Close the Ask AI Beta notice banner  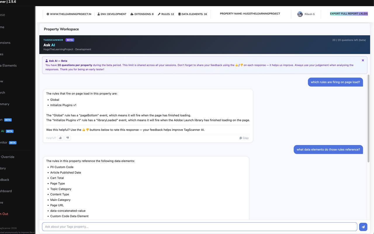[x=363, y=60]
